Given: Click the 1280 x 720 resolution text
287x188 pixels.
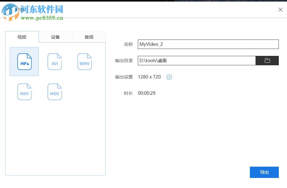Looking at the screenshot, I should click(x=149, y=77).
